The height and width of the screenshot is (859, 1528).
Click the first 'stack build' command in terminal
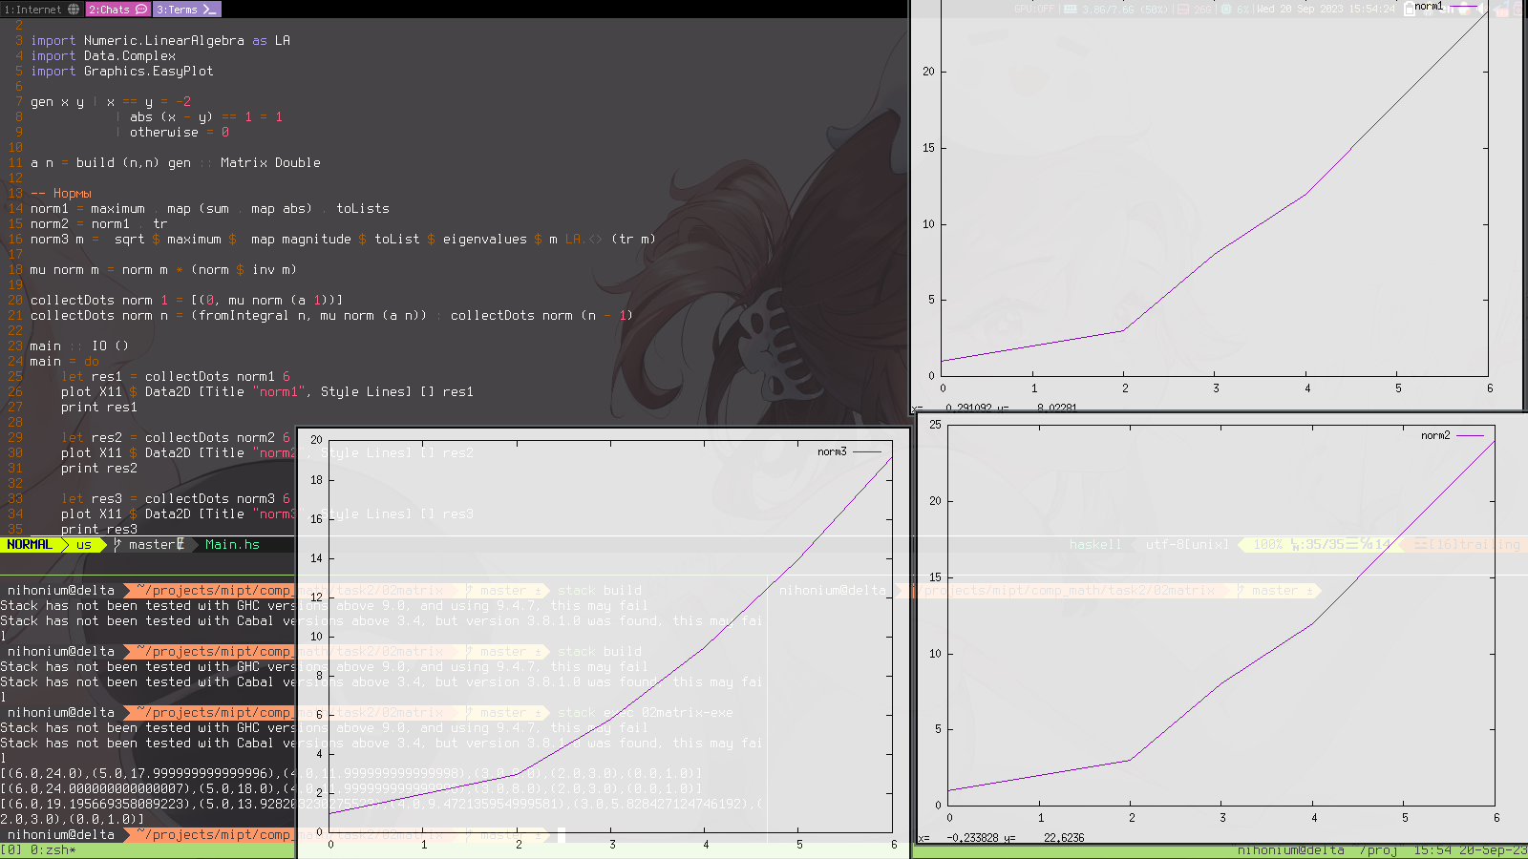click(600, 591)
